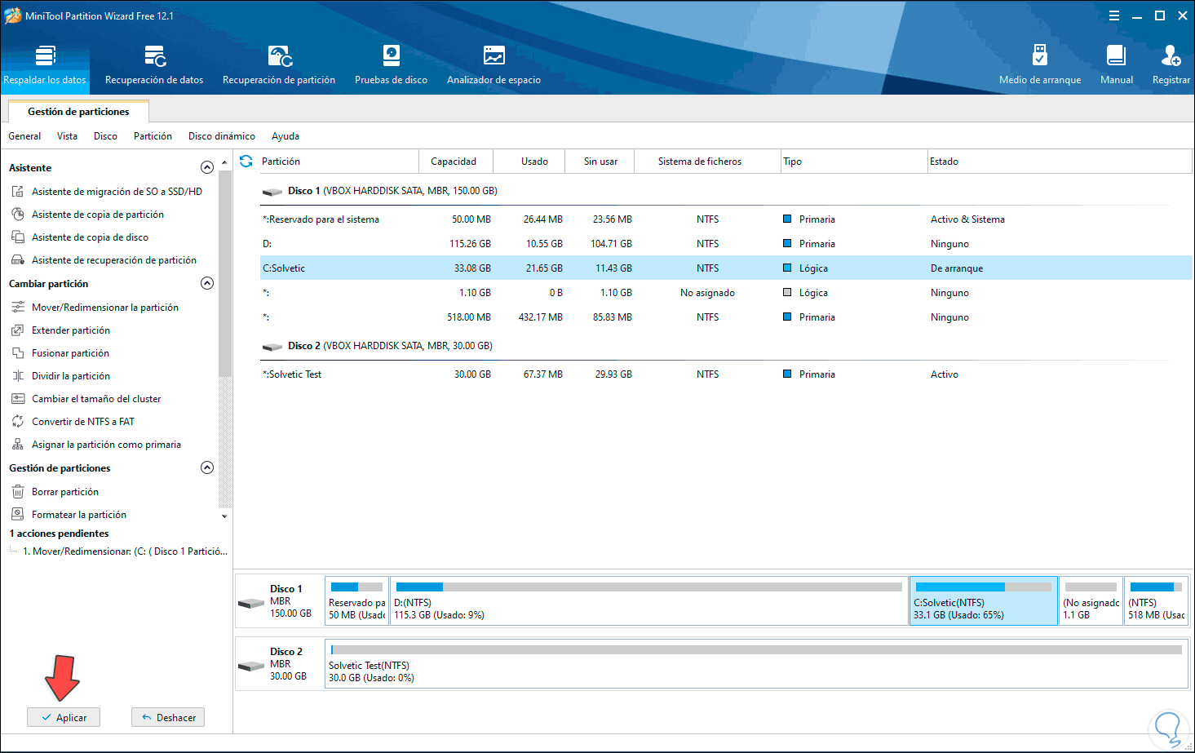The width and height of the screenshot is (1195, 753).
Task: Select Mover/Redimensionar la partición option
Action: 104,308
